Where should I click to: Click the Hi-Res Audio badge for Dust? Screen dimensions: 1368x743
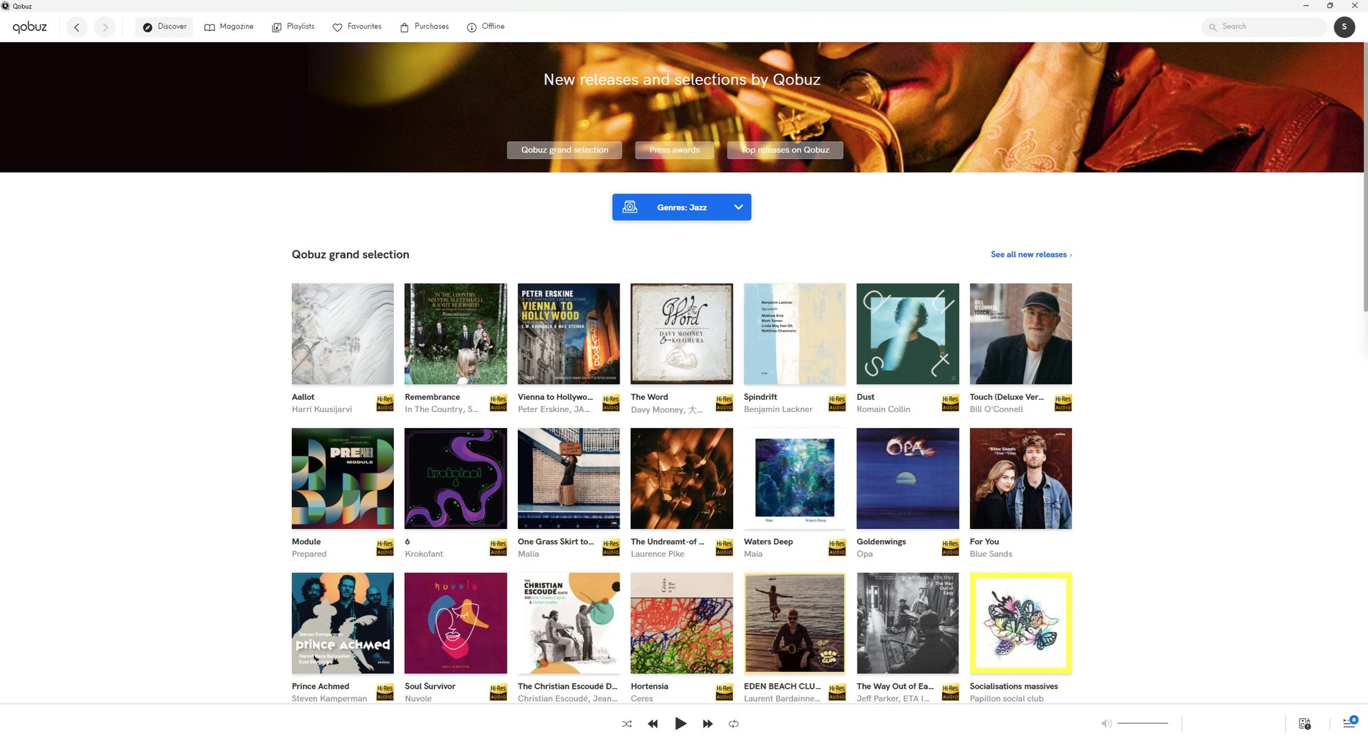[950, 403]
